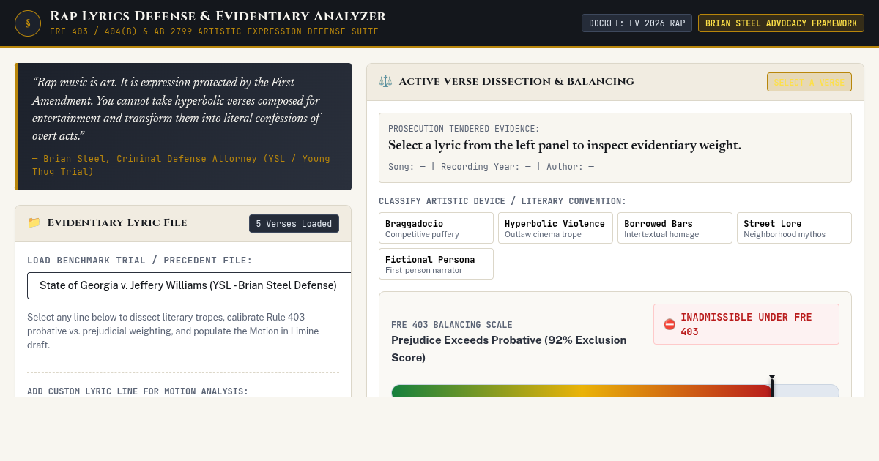Click the 5 Verses Loaded badge

(x=294, y=223)
